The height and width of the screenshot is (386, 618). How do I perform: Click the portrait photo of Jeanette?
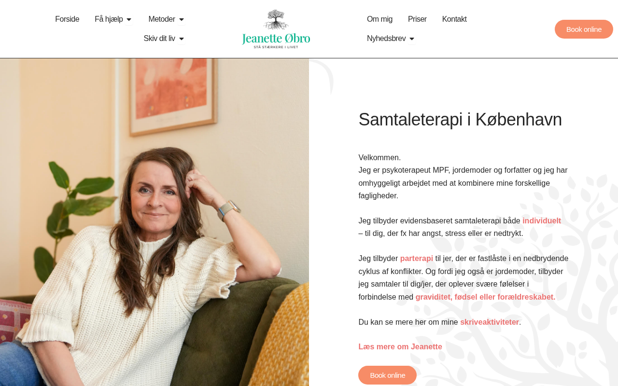(154, 222)
